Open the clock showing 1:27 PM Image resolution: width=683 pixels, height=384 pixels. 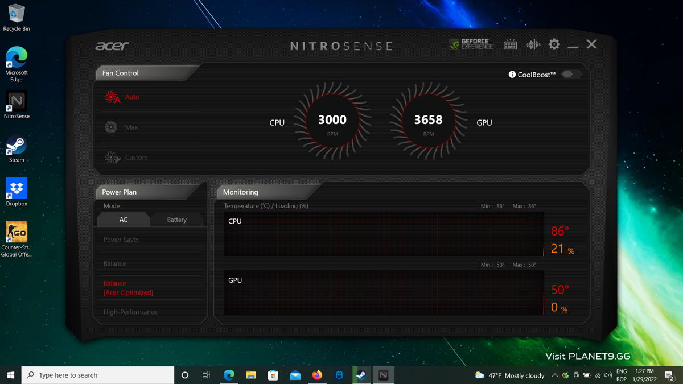(644, 375)
